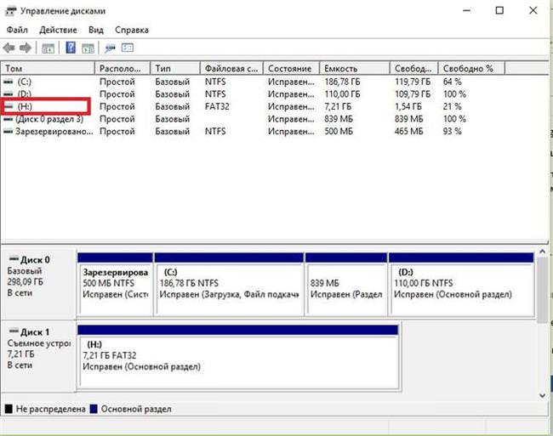
Task: Click the 465 МБ free space cell
Action: coord(408,132)
